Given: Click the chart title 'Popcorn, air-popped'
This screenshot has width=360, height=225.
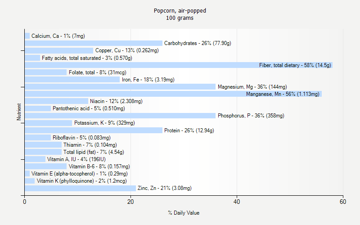Looking at the screenshot, I should [180, 10].
